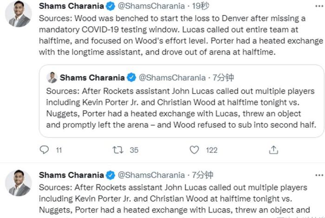
Task: Click author name in quoted tweet
Action: point(92,77)
